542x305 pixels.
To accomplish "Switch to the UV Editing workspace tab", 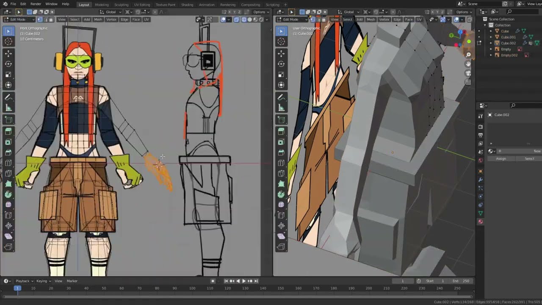I will pos(142,4).
